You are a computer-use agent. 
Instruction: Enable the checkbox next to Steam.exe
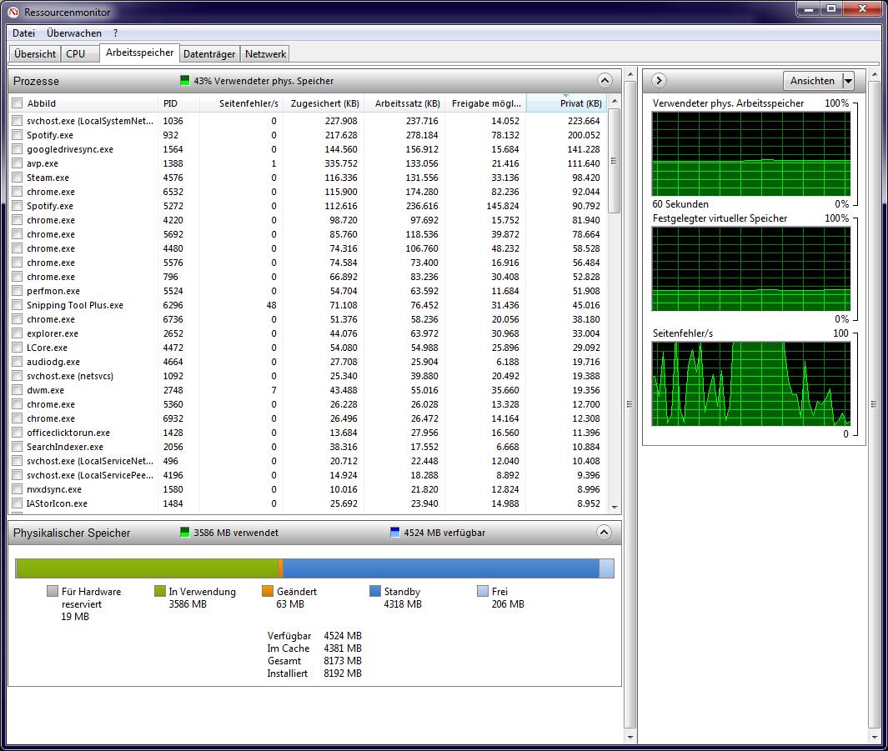pyautogui.click(x=18, y=178)
